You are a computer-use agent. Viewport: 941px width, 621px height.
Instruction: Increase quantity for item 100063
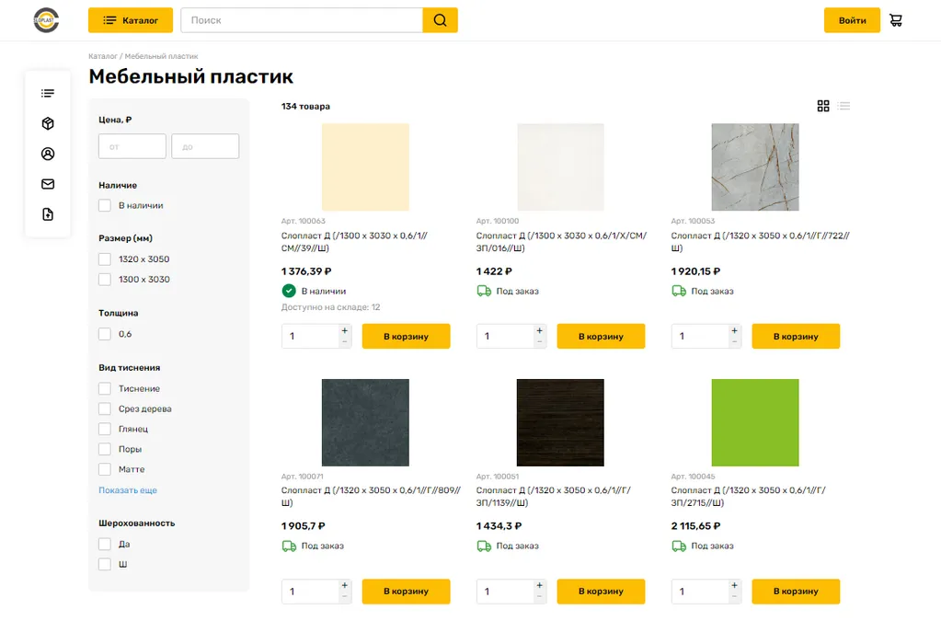(x=345, y=330)
